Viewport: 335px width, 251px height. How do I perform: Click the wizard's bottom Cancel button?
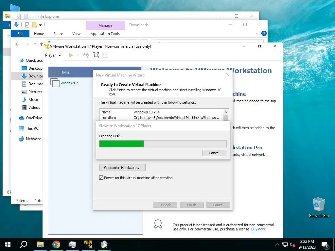click(x=218, y=205)
